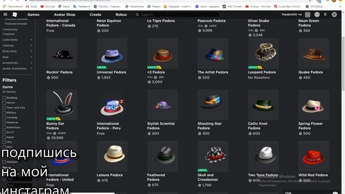
Task: Open Spring Flower Fedora image
Action: [314, 105]
